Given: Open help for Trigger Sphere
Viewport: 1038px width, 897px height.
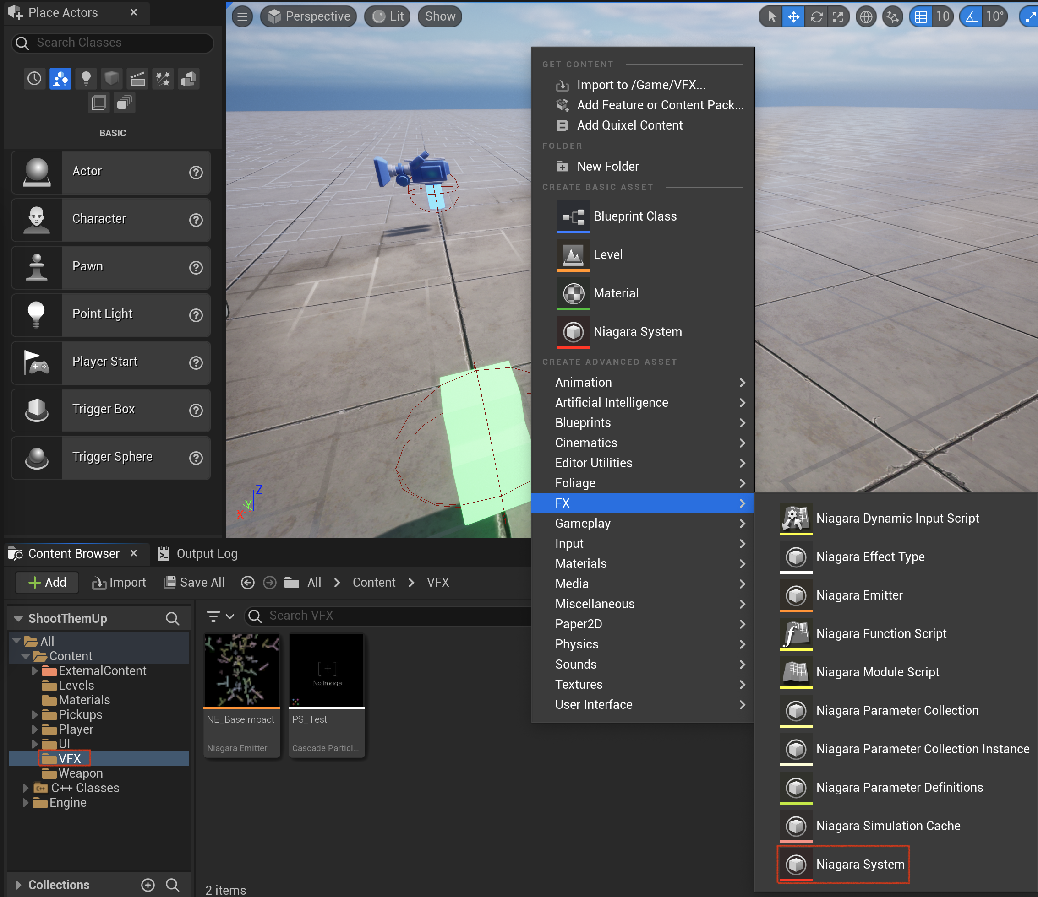Looking at the screenshot, I should (x=196, y=458).
